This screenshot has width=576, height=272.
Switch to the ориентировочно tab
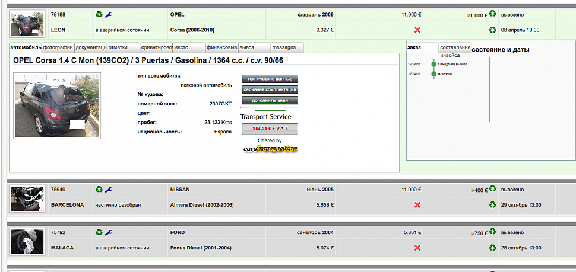pos(156,47)
